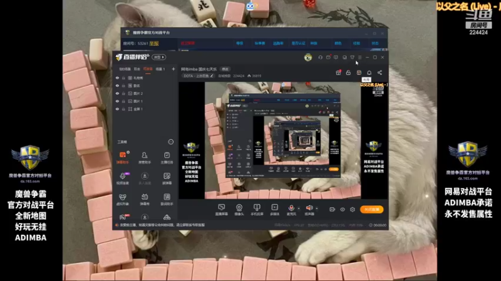Viewport: 501px width, 281px height.
Task: Click 颜色 column in battle platform window
Action: click(x=338, y=43)
